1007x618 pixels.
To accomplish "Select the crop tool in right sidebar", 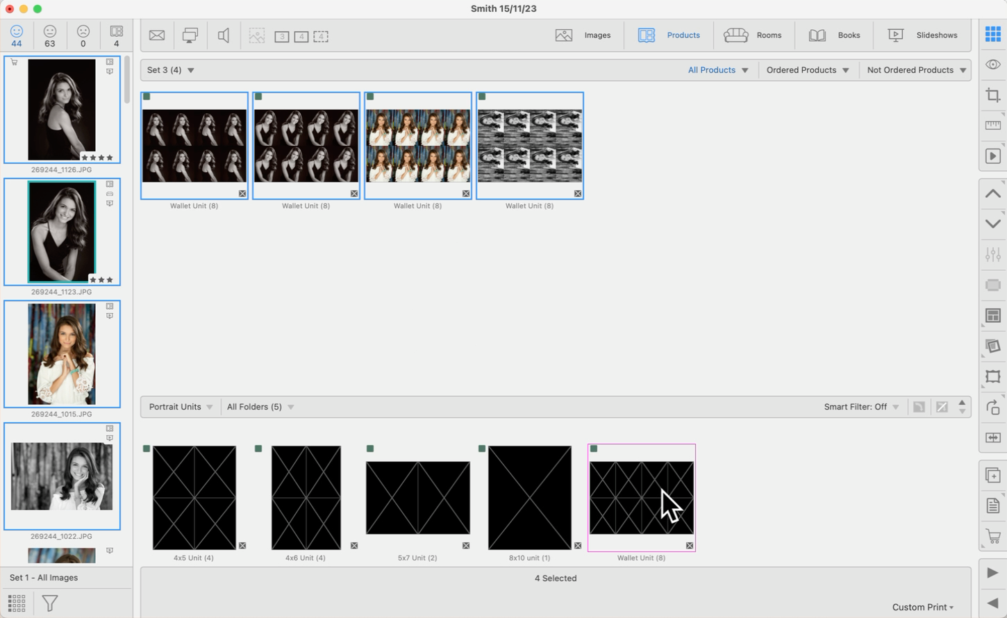I will 992,95.
